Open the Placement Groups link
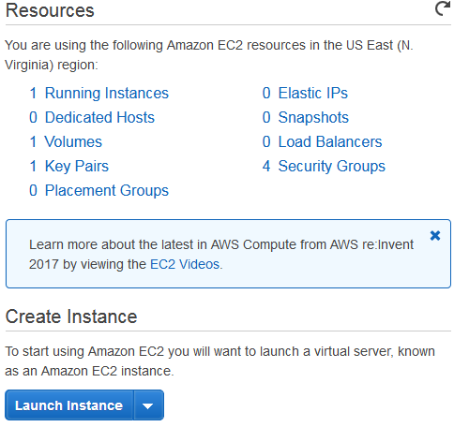Screen dimensions: 454x427 [x=107, y=190]
